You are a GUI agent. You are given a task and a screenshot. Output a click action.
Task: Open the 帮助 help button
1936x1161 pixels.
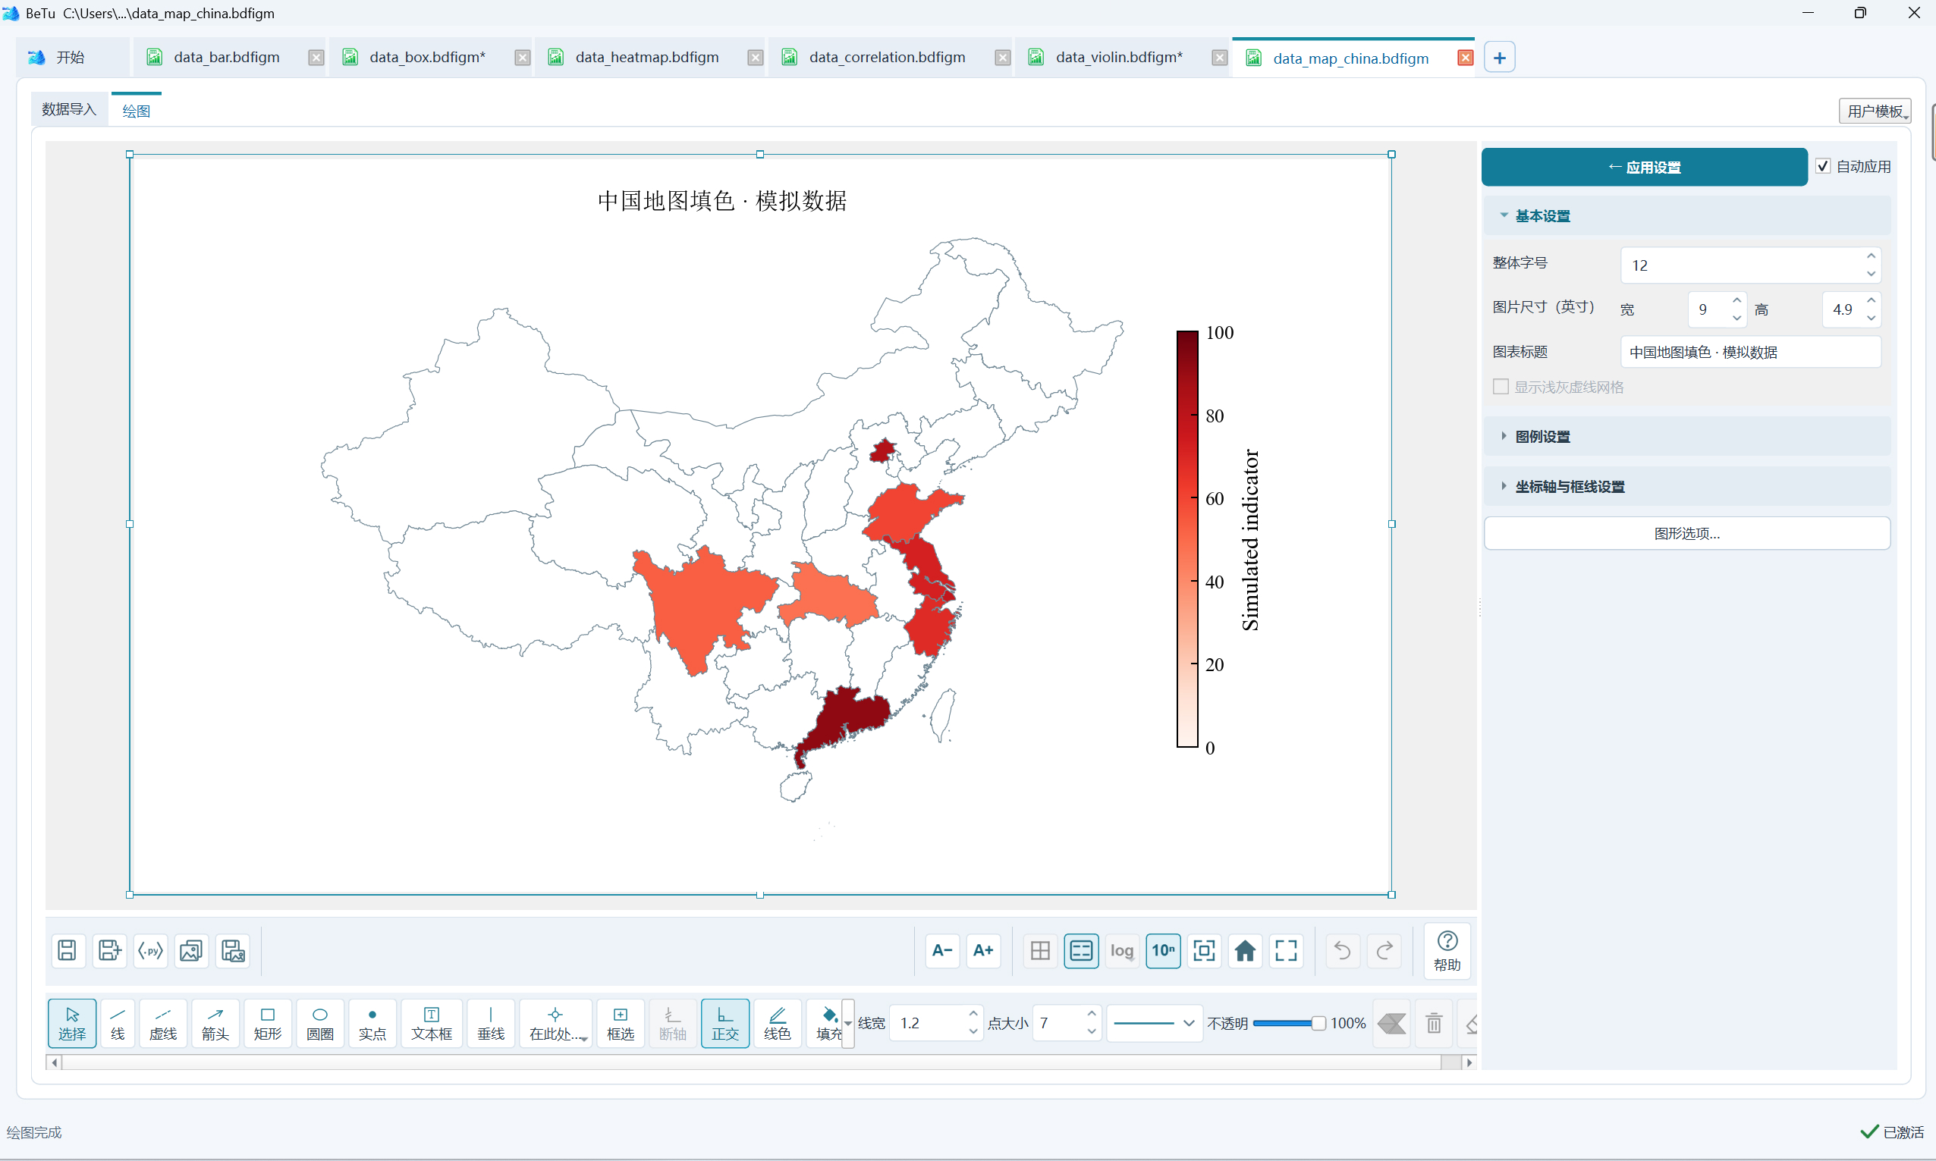pos(1447,950)
